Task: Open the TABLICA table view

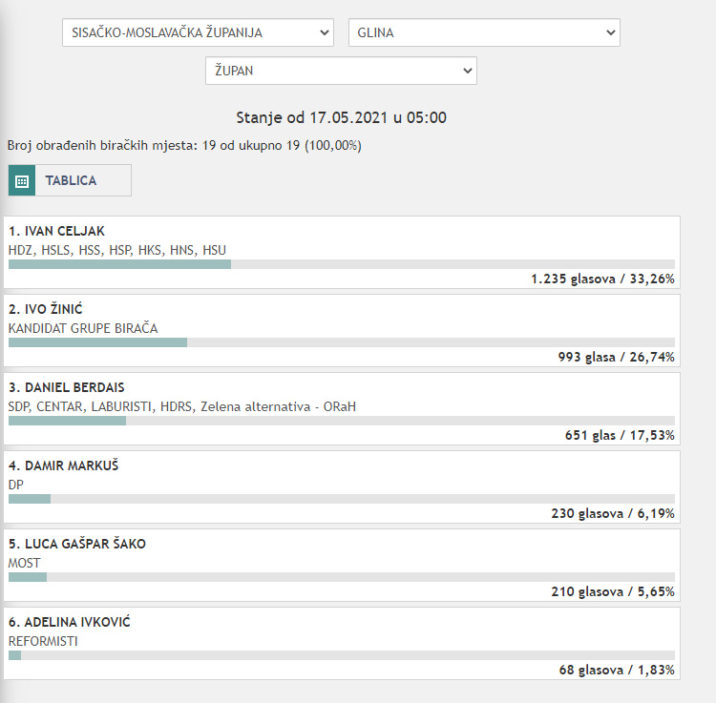Action: (x=71, y=180)
